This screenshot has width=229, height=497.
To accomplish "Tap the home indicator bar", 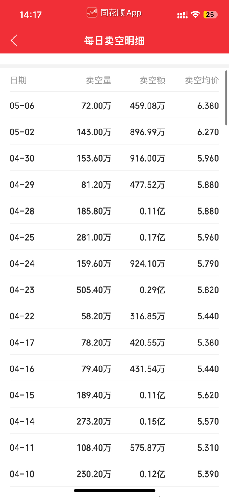I will pyautogui.click(x=114, y=490).
